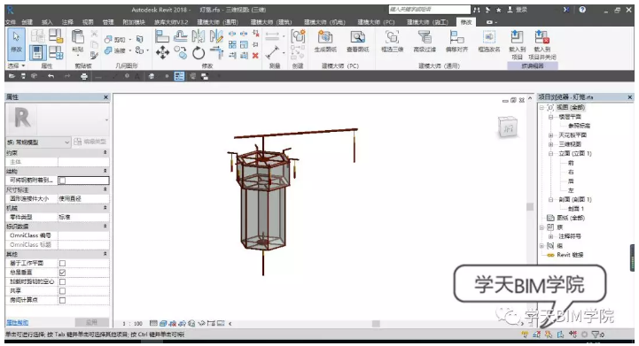The height and width of the screenshot is (346, 639).
Task: Click the 载入到项目并关闭 button
Action: tap(542, 45)
